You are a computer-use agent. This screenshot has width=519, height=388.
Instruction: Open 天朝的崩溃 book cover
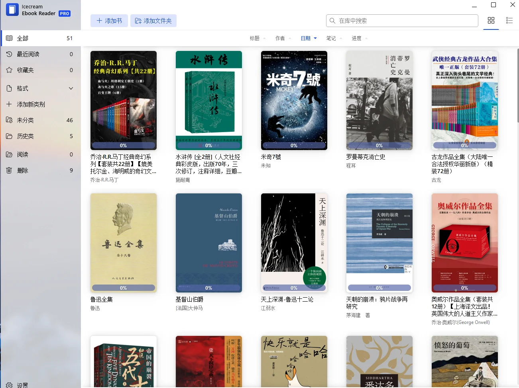click(x=379, y=243)
